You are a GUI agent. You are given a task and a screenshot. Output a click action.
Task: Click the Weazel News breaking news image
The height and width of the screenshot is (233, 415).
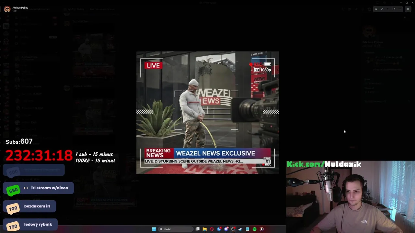point(207,113)
